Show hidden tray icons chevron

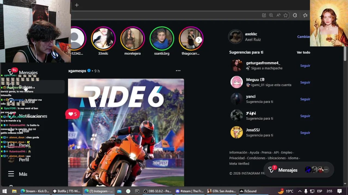[300, 191]
